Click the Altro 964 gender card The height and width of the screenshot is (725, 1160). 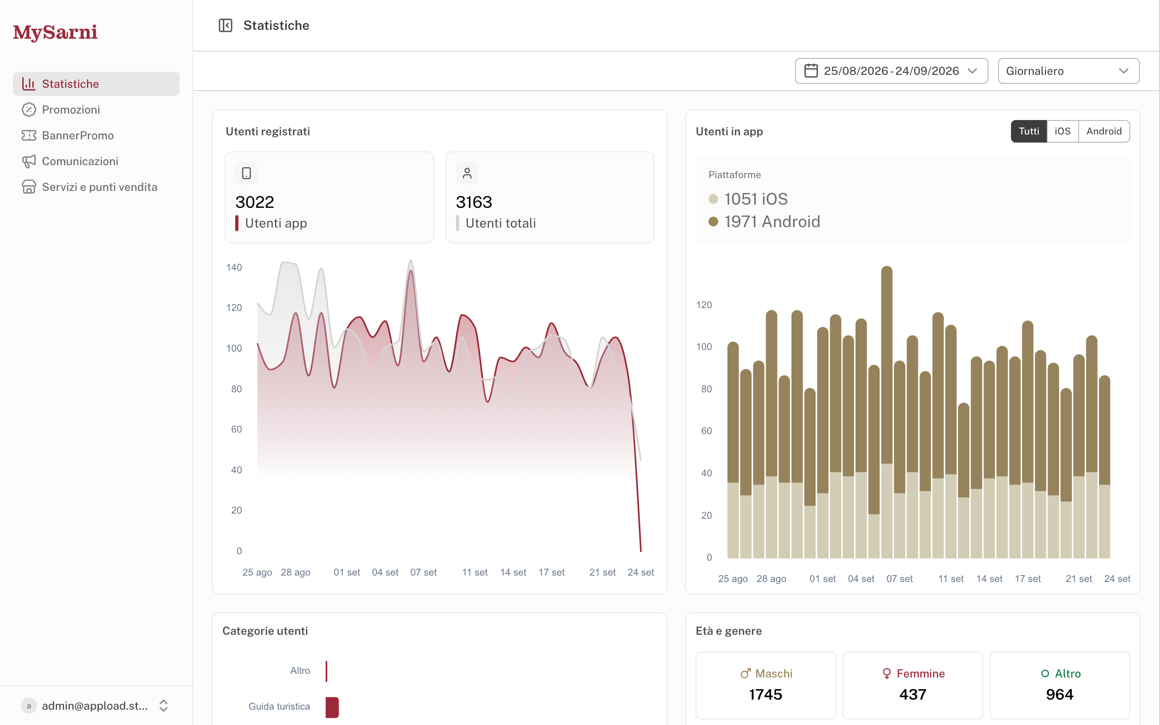(1060, 685)
